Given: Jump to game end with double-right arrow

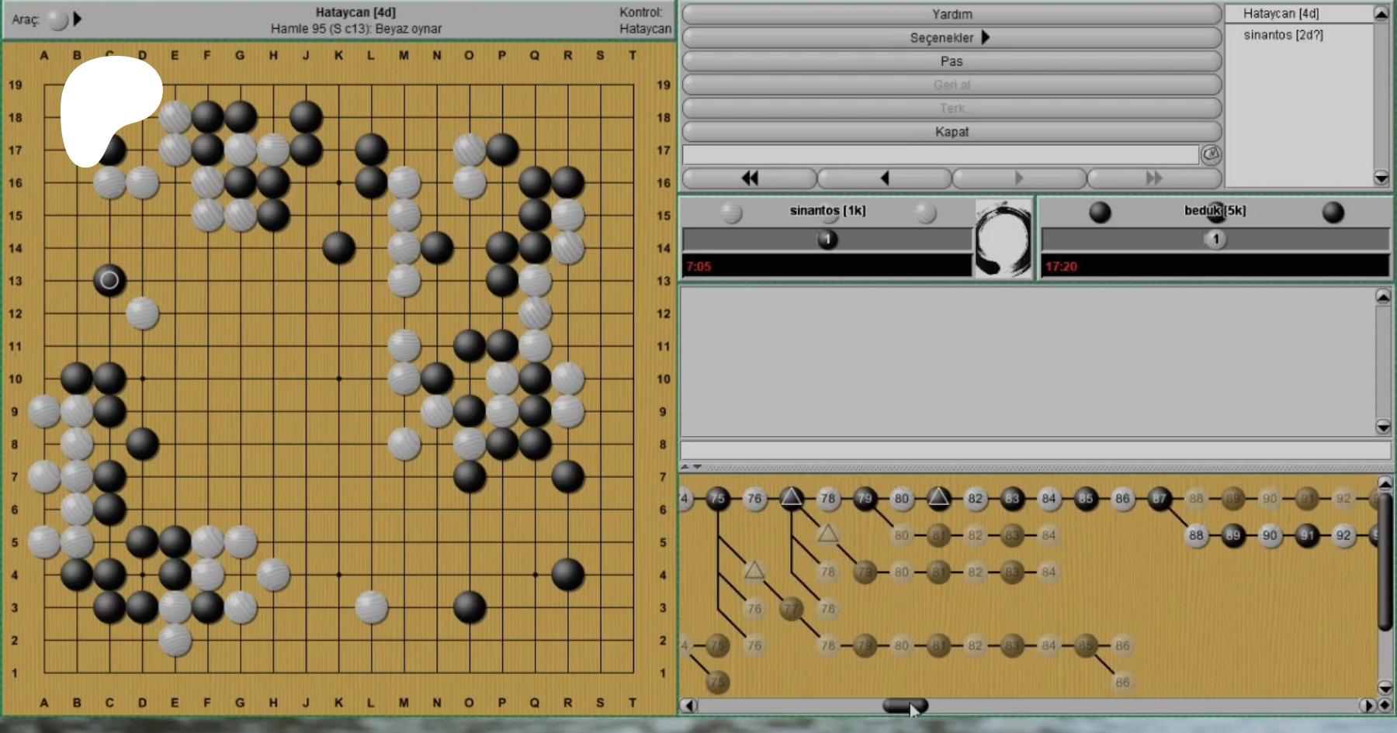Looking at the screenshot, I should coord(1154,178).
